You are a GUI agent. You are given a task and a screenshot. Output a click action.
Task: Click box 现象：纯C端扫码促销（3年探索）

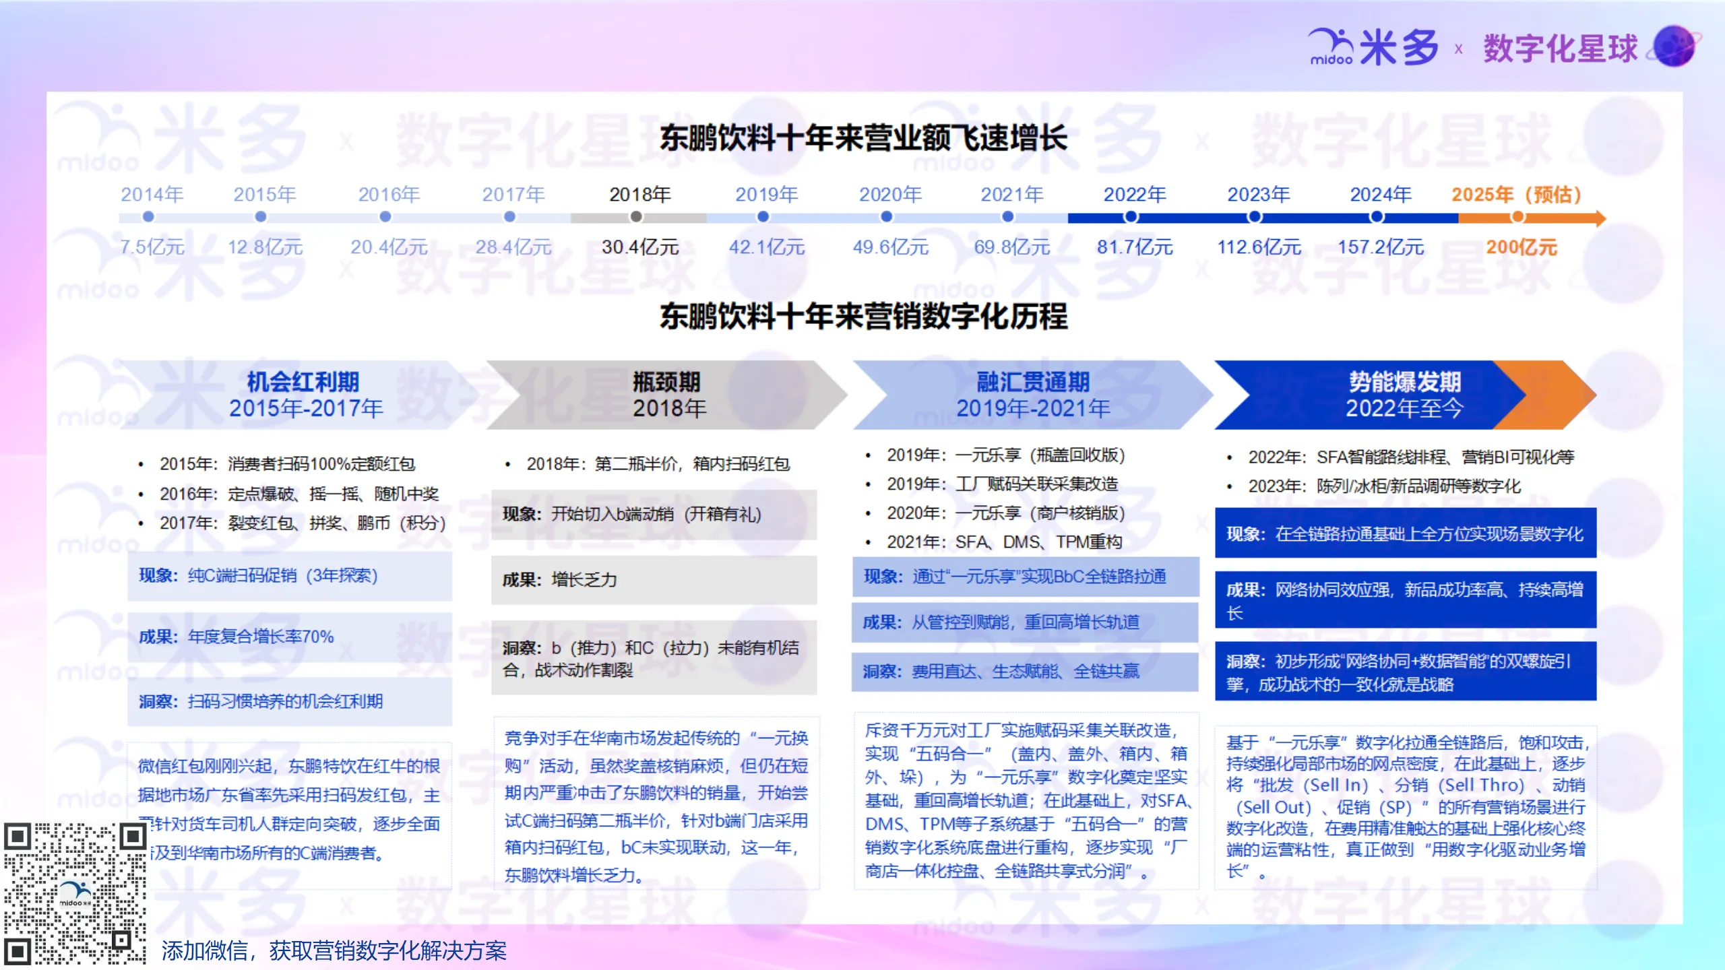point(290,576)
